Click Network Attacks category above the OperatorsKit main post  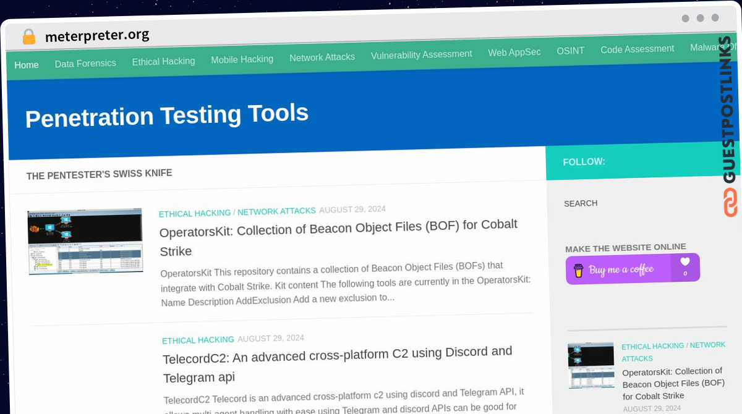[276, 211]
